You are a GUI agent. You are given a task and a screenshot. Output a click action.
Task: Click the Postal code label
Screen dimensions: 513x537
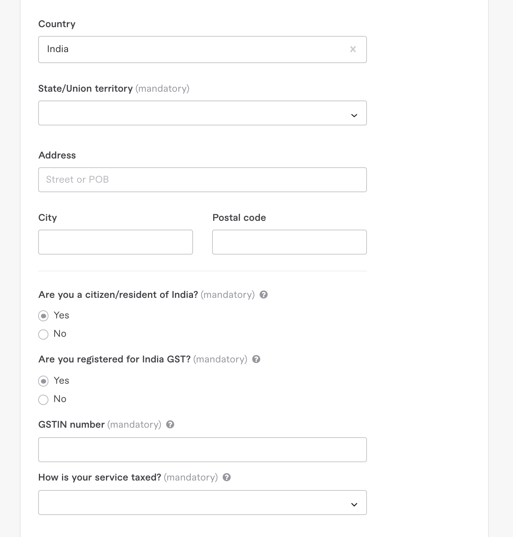click(x=239, y=218)
